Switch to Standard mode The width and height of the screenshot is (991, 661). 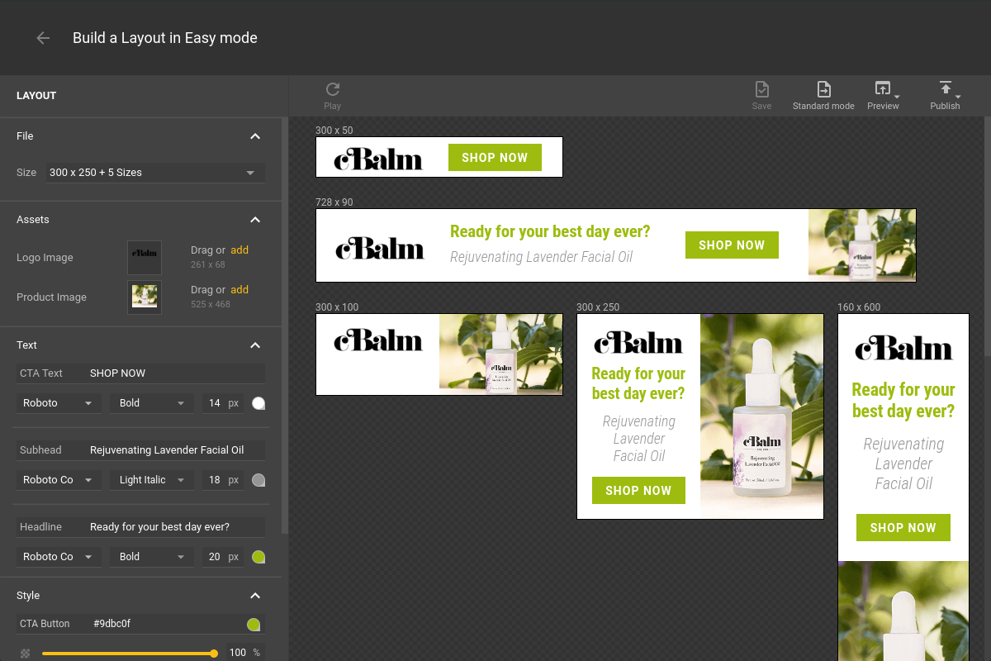click(x=823, y=96)
